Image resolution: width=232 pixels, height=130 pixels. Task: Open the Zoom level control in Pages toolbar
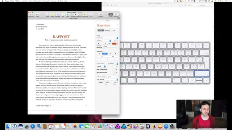pyautogui.click(x=37, y=14)
